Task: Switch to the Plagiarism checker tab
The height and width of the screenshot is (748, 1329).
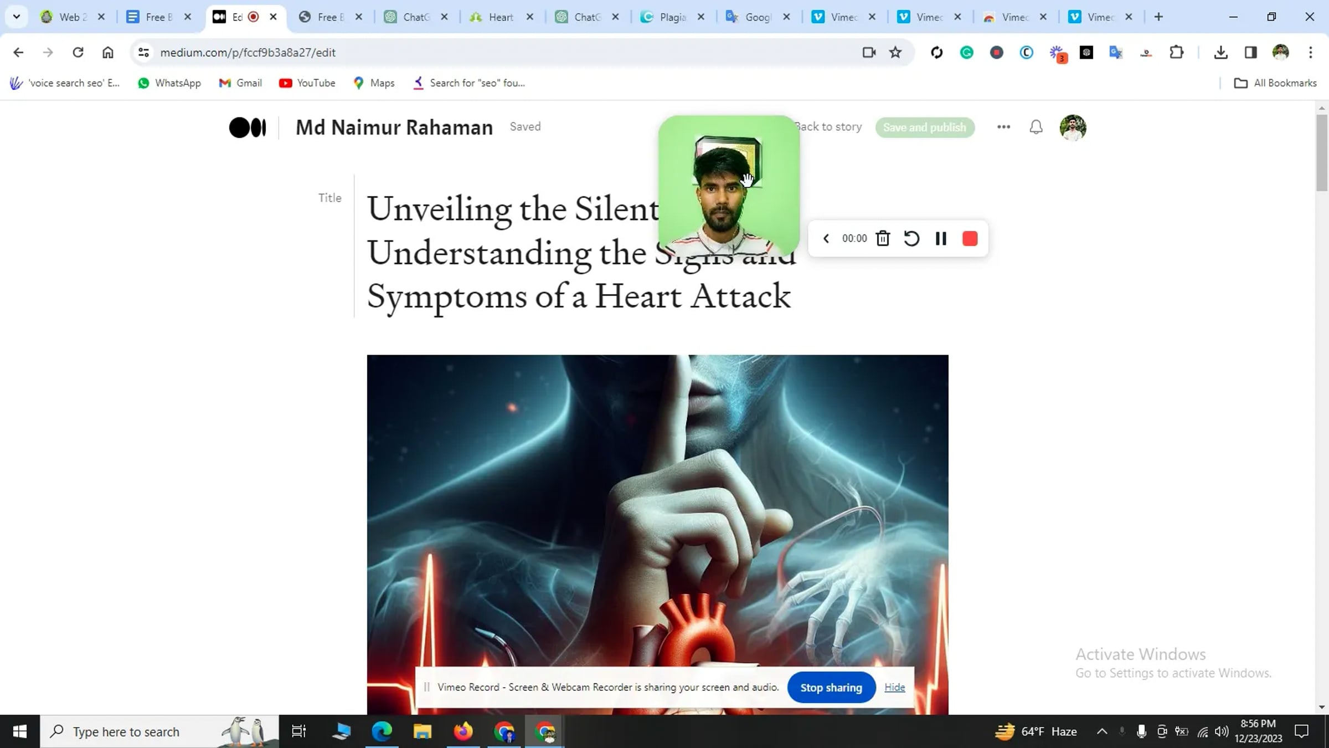Action: click(x=671, y=17)
